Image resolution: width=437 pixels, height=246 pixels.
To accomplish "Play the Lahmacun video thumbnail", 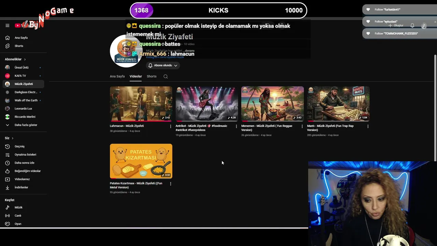I will pyautogui.click(x=141, y=104).
